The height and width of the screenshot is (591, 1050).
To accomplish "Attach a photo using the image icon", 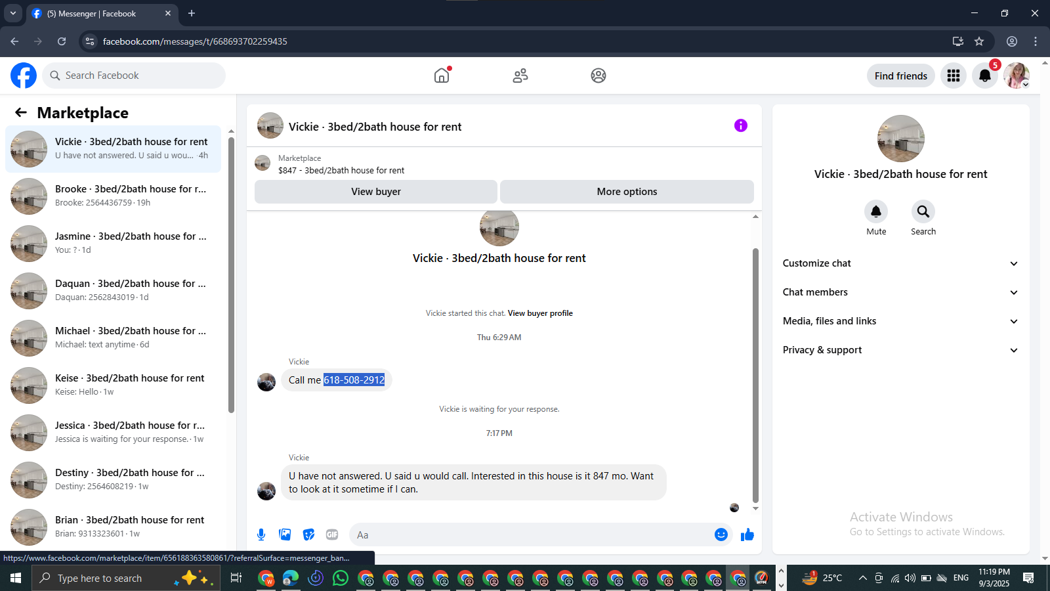I will 285,535.
